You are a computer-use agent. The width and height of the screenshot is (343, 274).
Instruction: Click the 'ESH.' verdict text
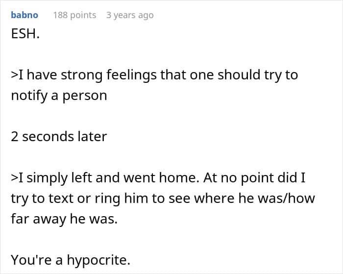tap(25, 34)
